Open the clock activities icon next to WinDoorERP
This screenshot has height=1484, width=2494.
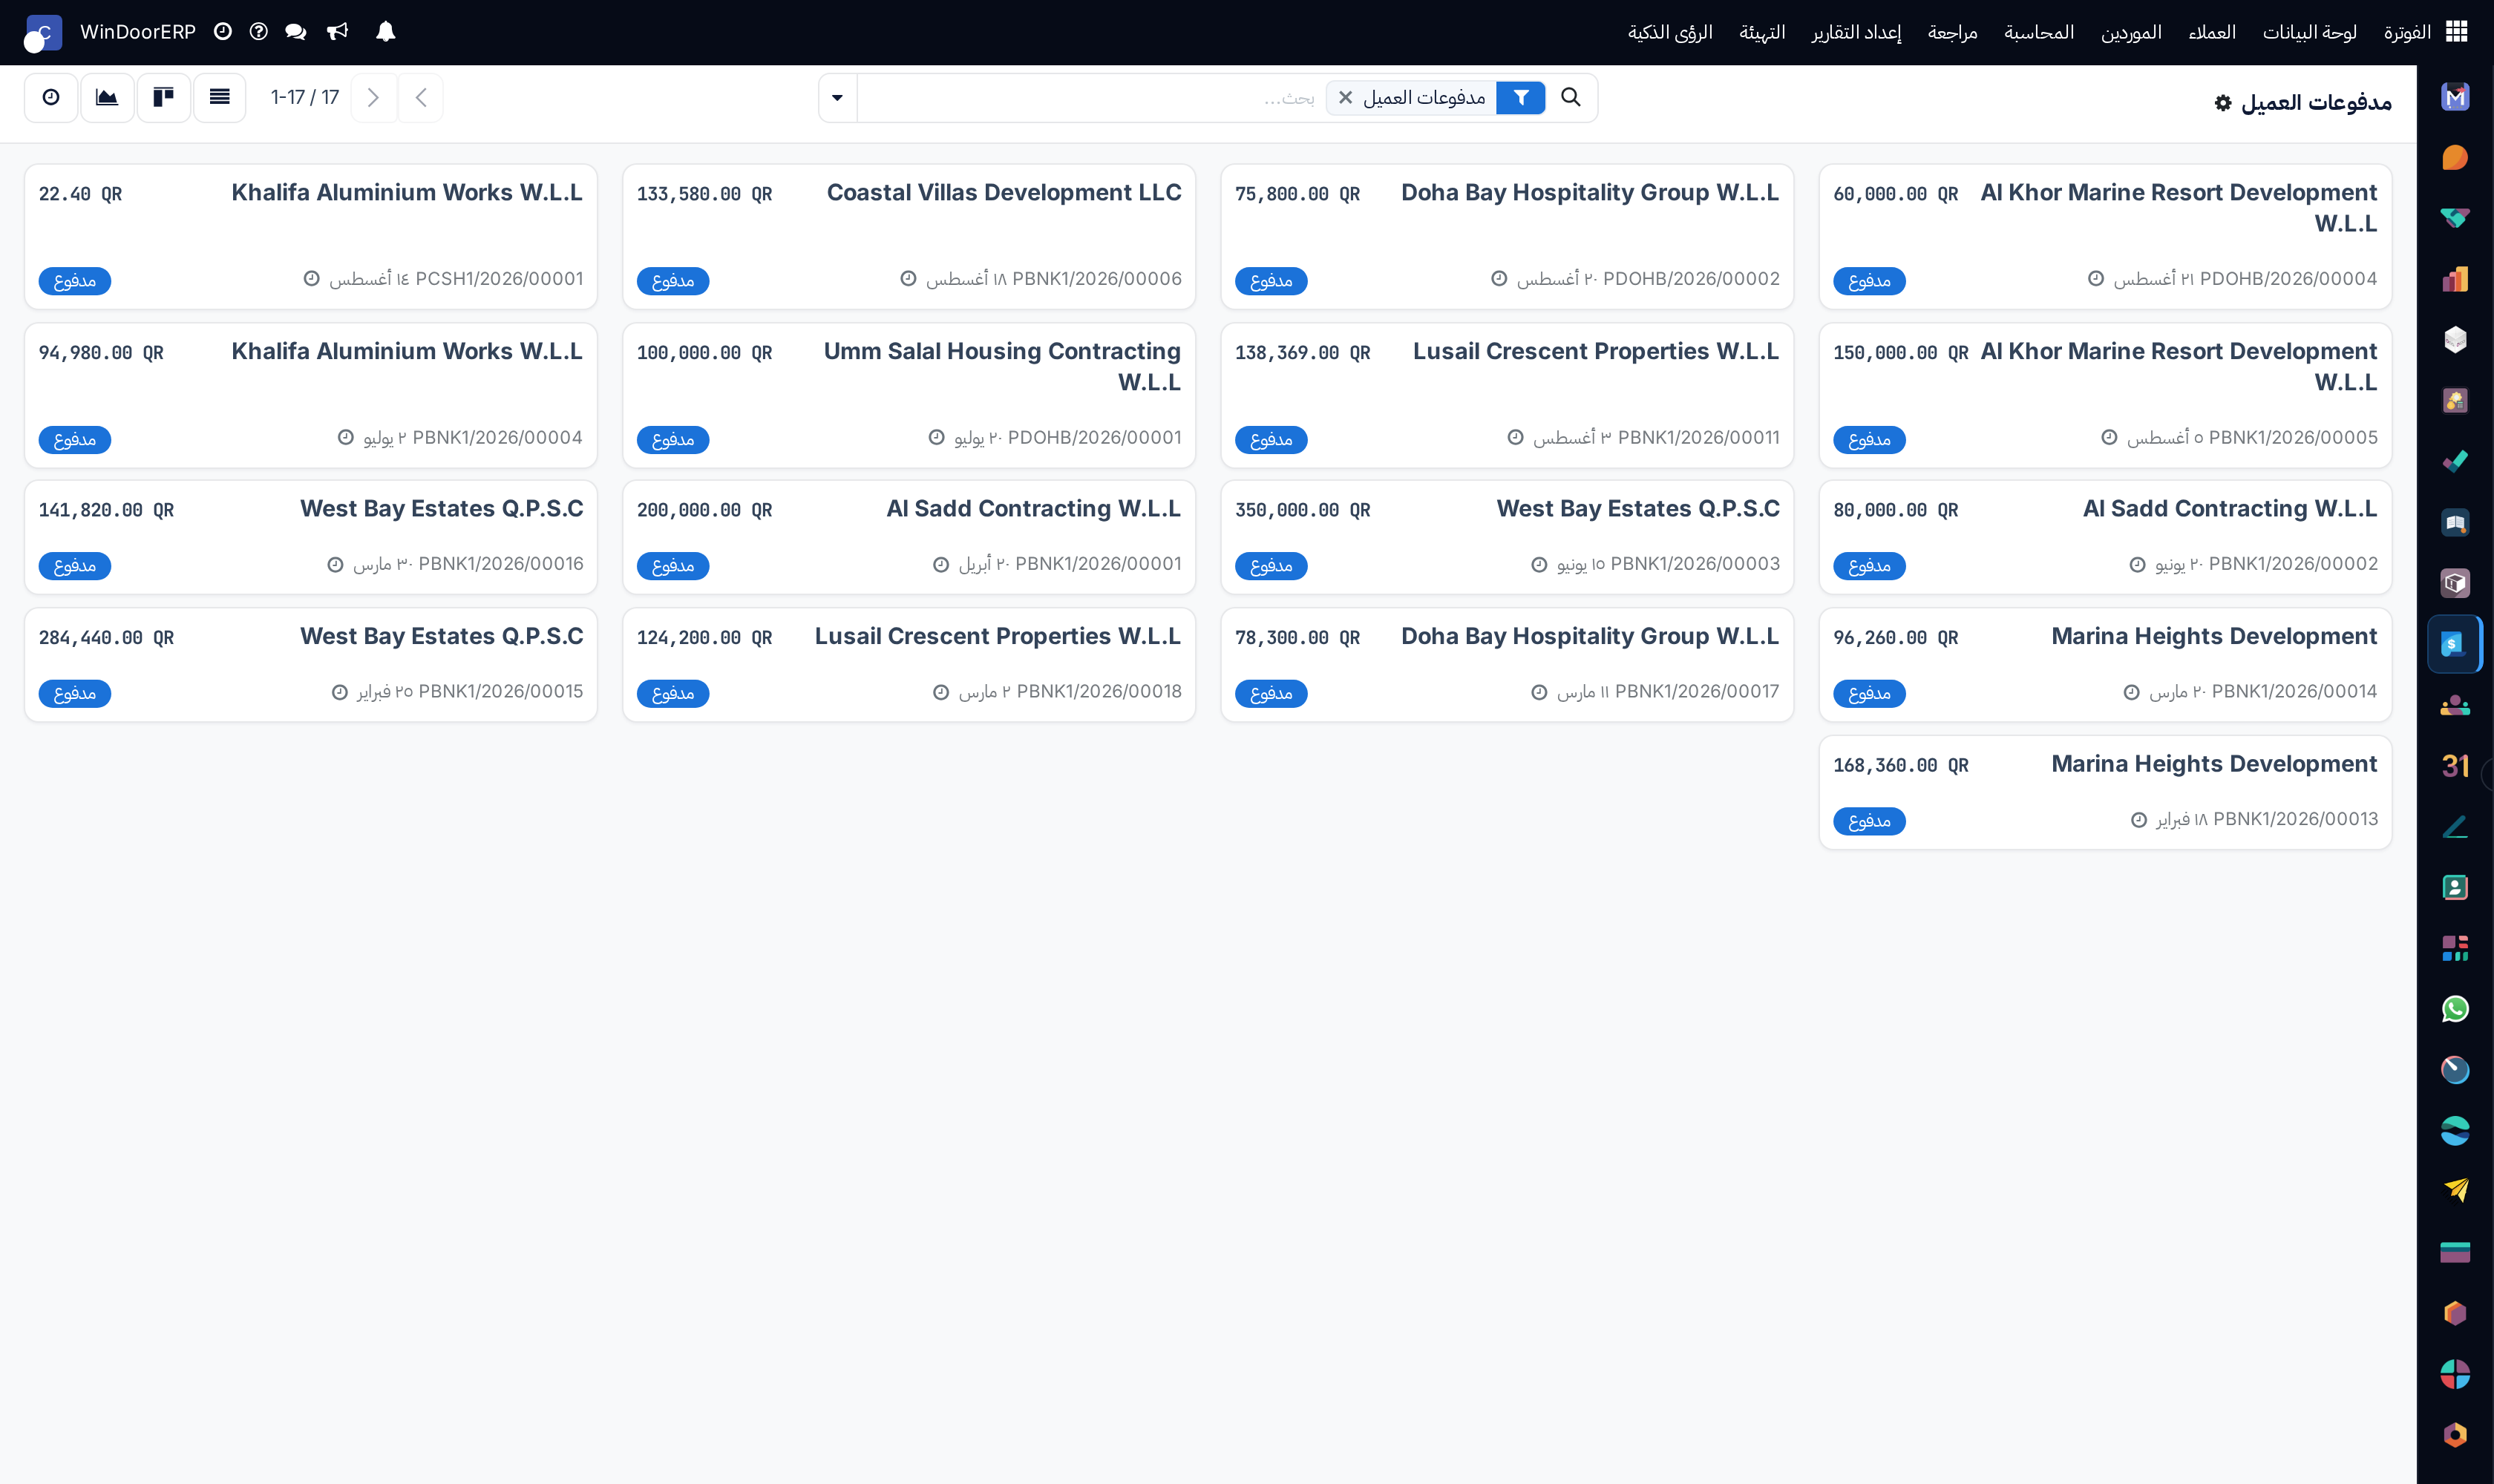click(x=223, y=32)
